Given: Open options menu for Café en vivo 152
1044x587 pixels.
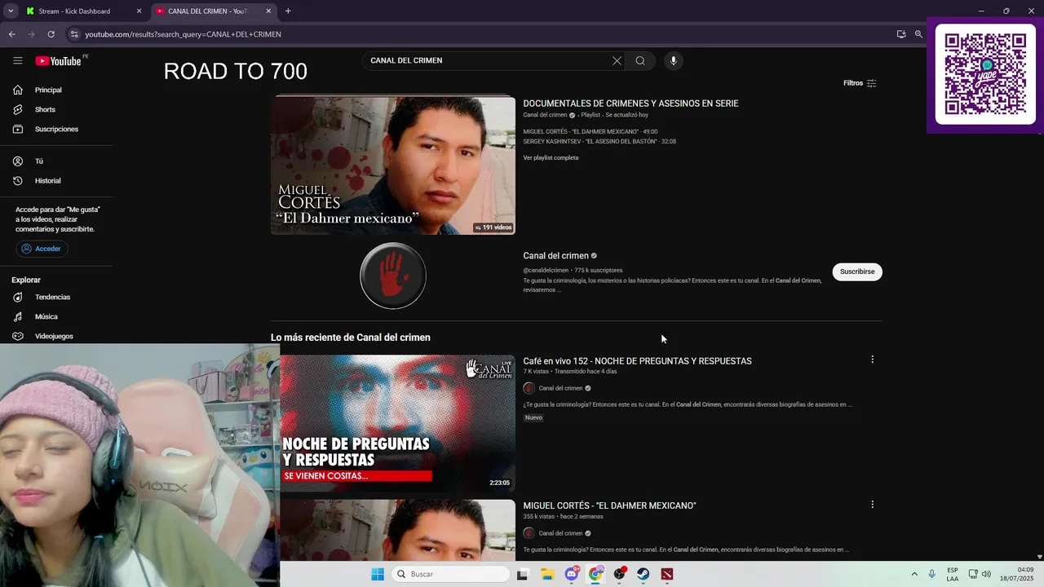Looking at the screenshot, I should click(x=872, y=360).
